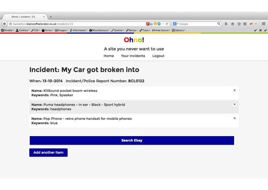This screenshot has width=268, height=190.
Task: Click into the Google search field
Action: pyautogui.click(x=197, y=24)
